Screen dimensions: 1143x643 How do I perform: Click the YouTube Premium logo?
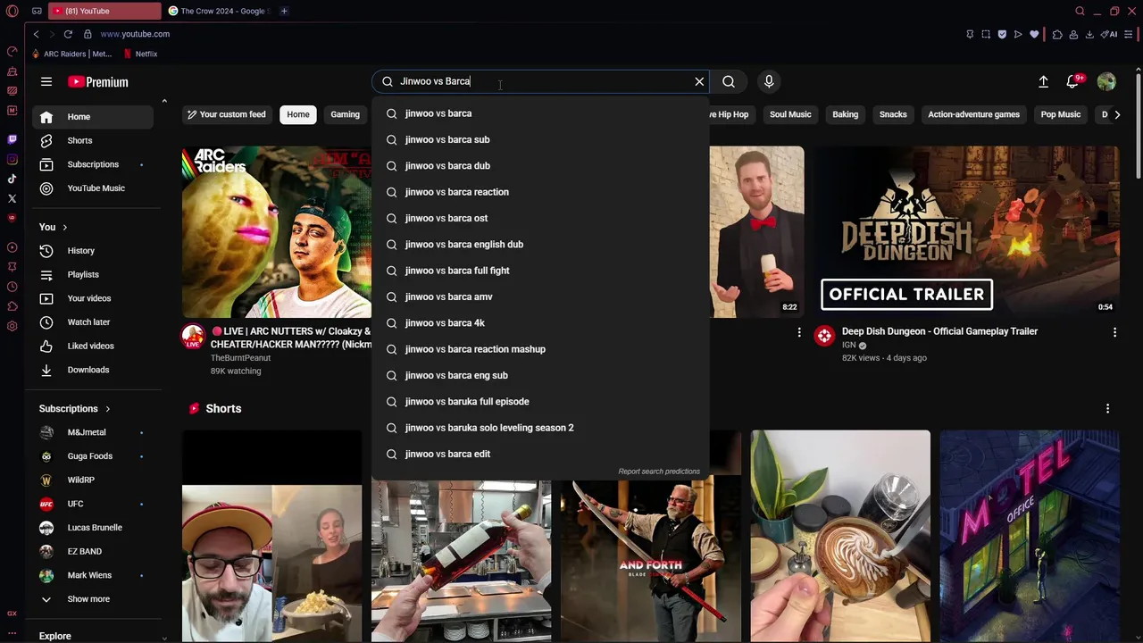click(x=98, y=81)
